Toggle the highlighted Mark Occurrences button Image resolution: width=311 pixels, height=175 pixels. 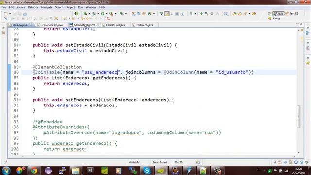pos(167,14)
